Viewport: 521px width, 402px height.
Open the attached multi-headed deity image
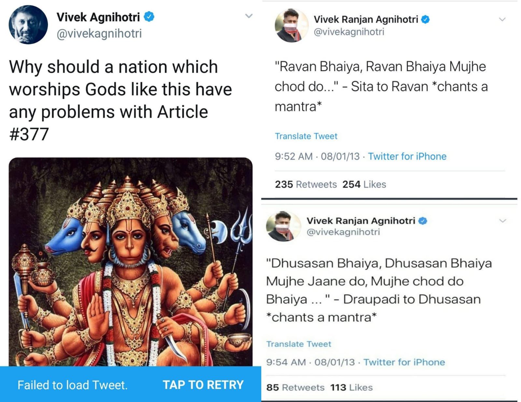[x=130, y=261]
